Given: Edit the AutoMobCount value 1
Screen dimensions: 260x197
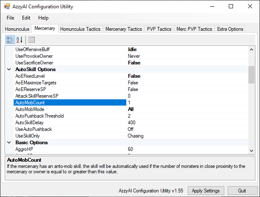Looking at the screenshot, I should coord(187,103).
